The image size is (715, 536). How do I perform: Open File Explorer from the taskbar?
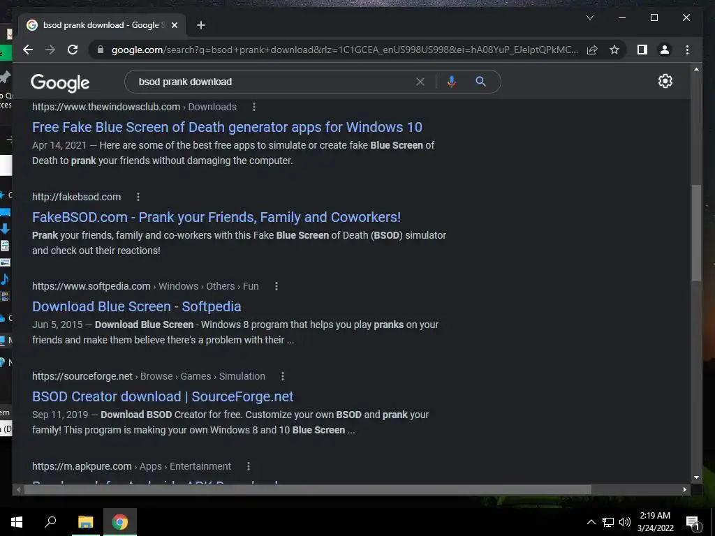(85, 522)
